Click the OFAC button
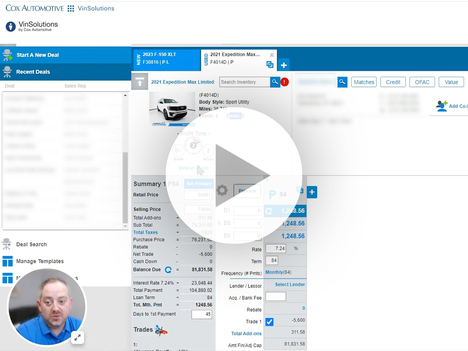The width and height of the screenshot is (468, 351). (x=422, y=82)
